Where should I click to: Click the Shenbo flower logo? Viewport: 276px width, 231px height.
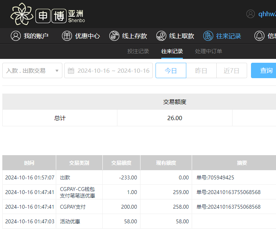(x=22, y=14)
